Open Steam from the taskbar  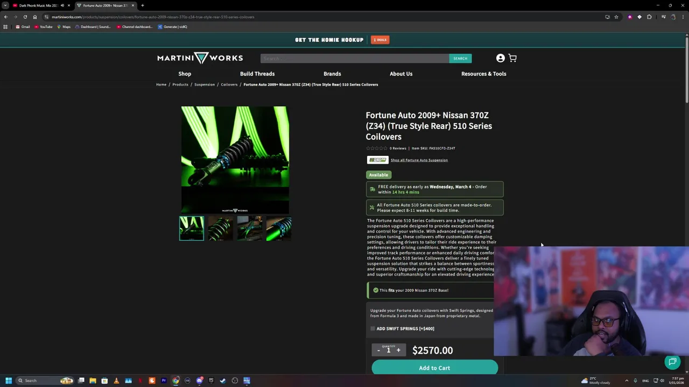coord(223,381)
